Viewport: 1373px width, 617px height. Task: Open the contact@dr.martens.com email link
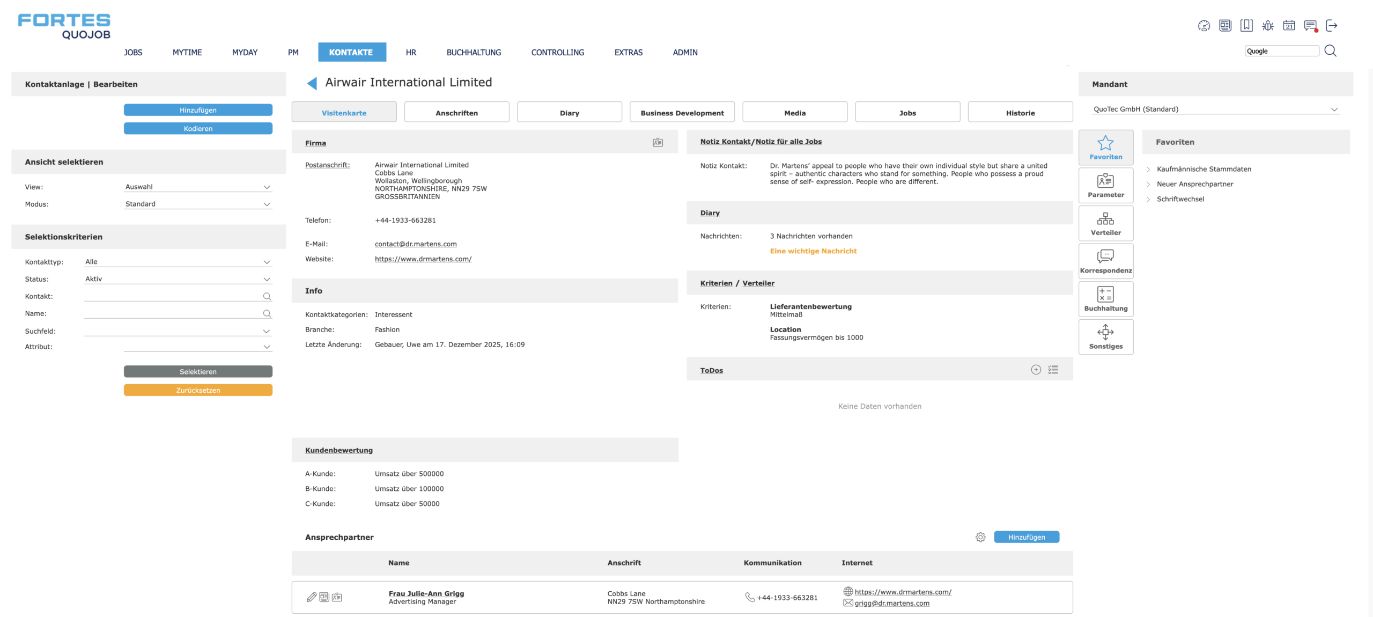[x=415, y=244]
